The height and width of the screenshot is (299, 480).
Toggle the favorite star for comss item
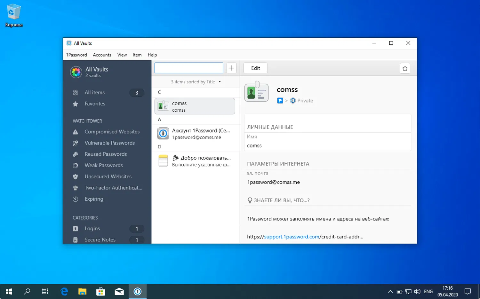405,68
